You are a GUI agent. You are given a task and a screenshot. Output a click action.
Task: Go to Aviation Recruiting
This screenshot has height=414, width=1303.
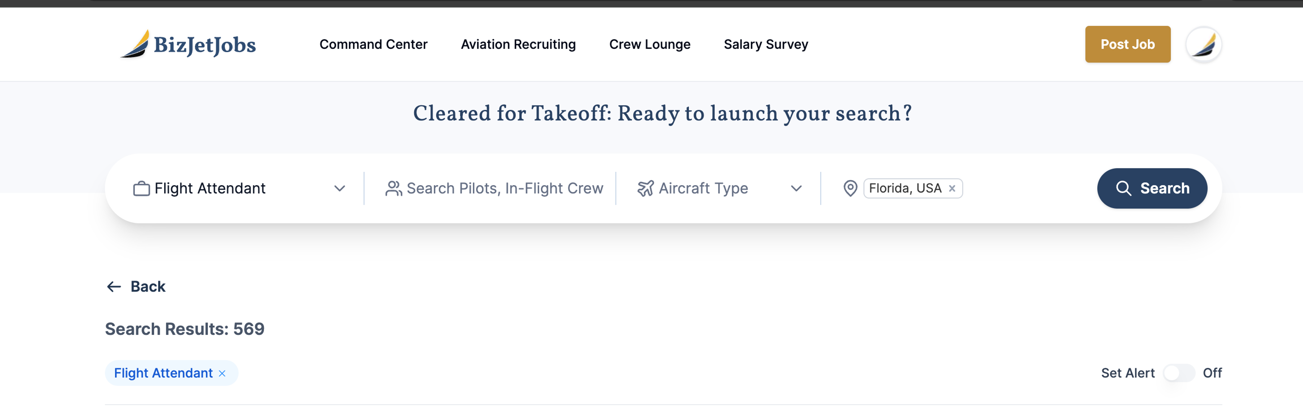click(518, 44)
